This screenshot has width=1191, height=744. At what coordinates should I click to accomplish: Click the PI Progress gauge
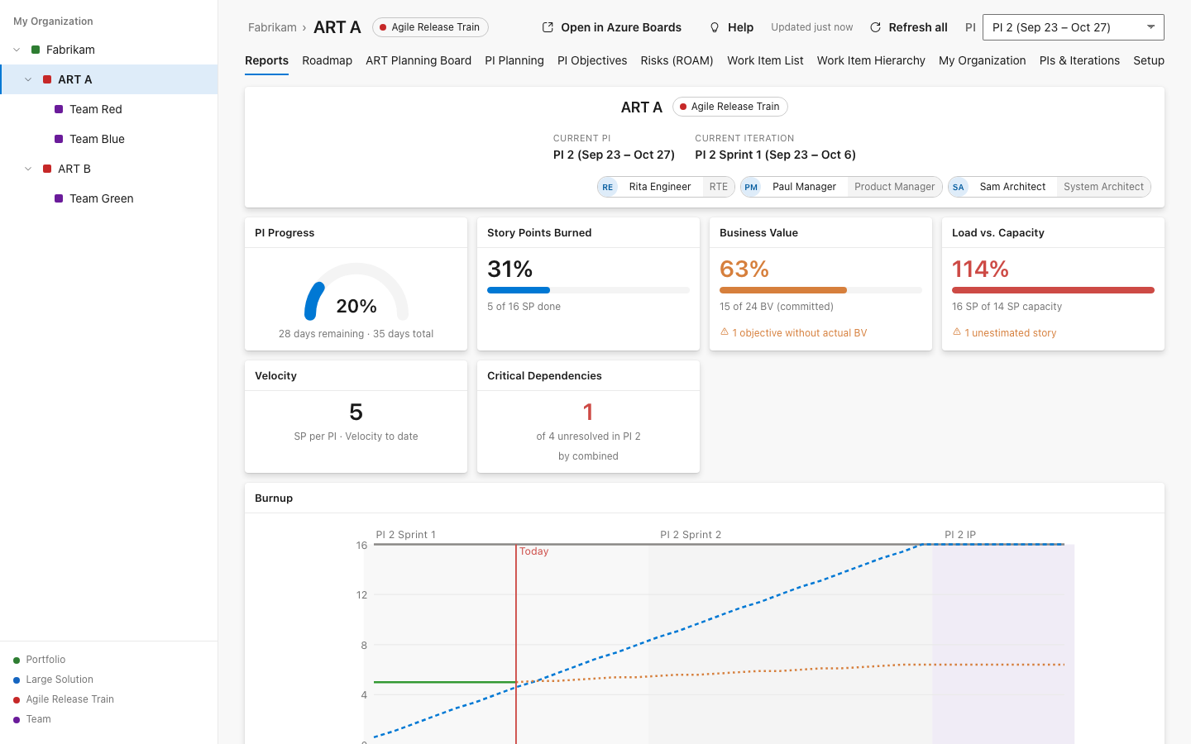tap(356, 292)
